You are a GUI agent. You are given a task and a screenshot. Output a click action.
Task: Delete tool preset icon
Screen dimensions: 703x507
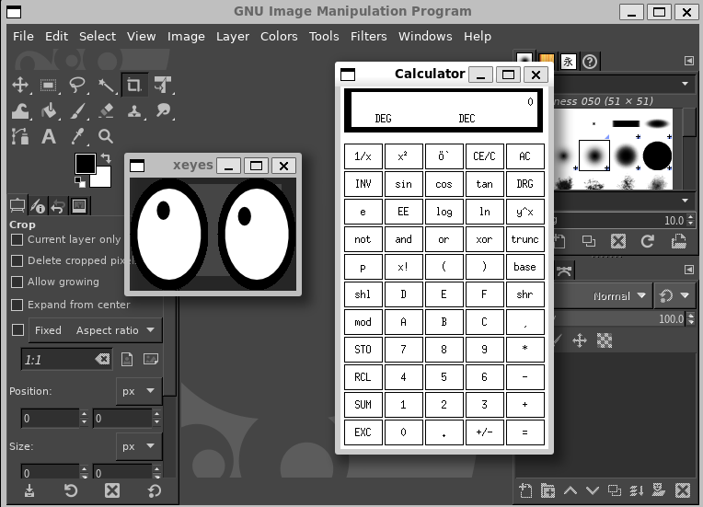112,490
